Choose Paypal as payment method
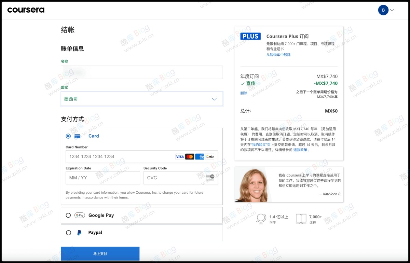Screen dimensions: 410x263 (x=68, y=232)
